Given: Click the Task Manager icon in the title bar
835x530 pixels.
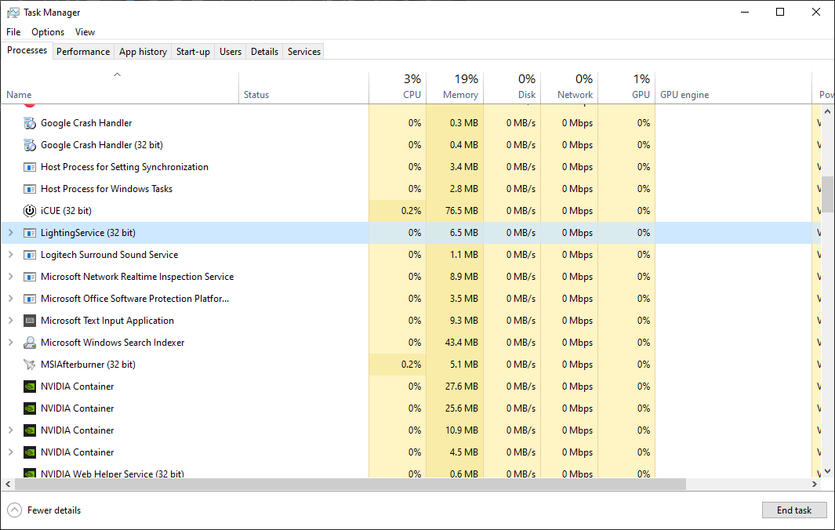Looking at the screenshot, I should click(13, 13).
